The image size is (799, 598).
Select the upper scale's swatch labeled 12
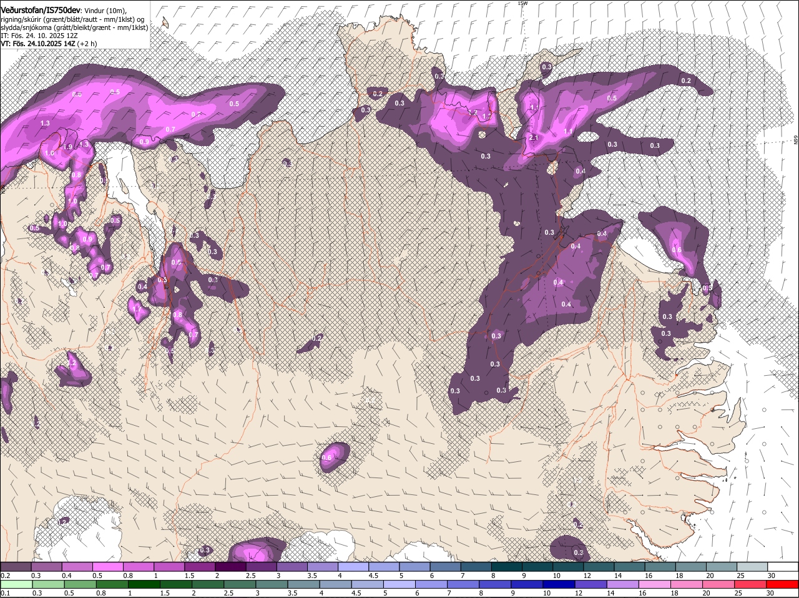pos(598,566)
